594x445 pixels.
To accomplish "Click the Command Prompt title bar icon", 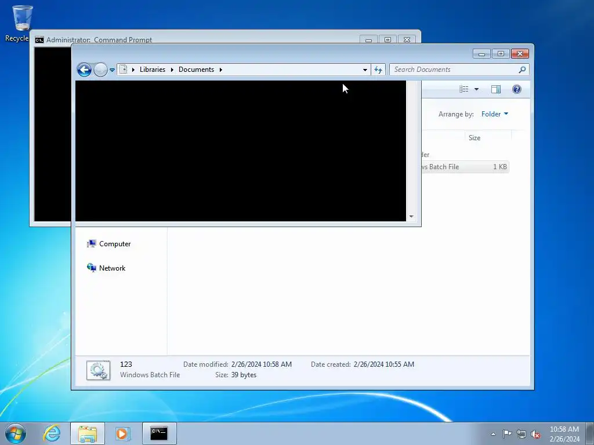I will (39, 40).
